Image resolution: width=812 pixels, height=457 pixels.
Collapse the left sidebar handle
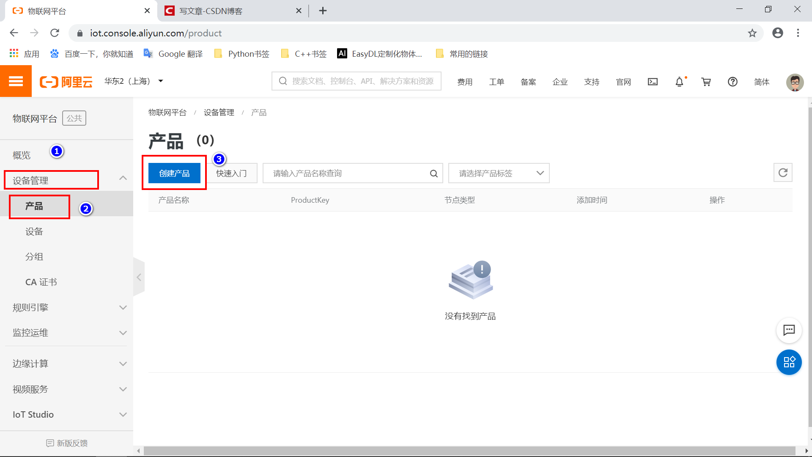(x=139, y=277)
